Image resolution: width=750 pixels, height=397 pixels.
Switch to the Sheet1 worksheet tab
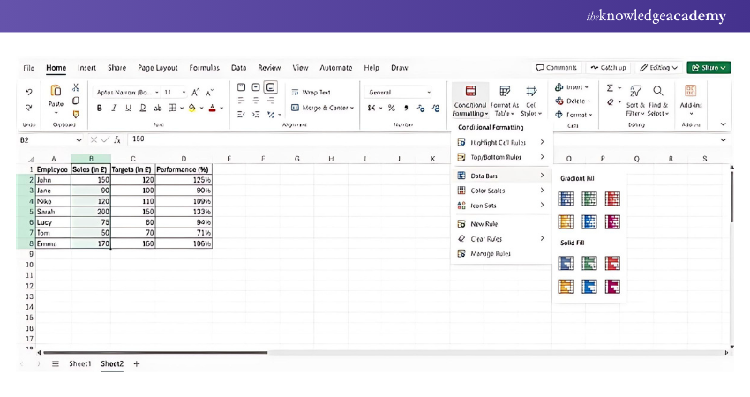[79, 363]
